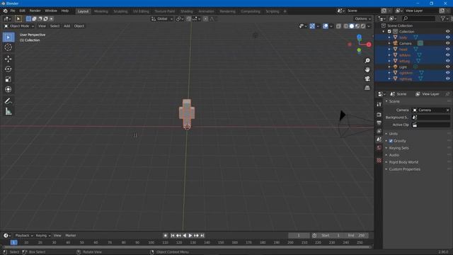
Task: Open Render properties tab icon
Action: 379,115
